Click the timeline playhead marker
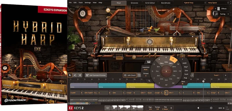Viewport: 232px width, 111px height. pyautogui.click(x=204, y=81)
